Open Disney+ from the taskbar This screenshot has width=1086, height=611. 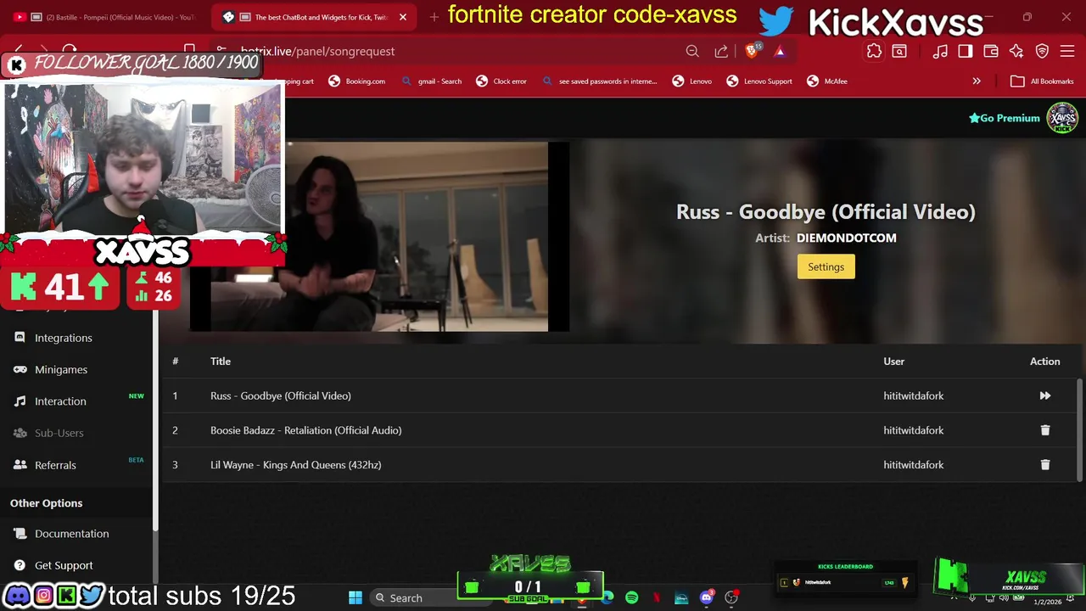(x=681, y=597)
